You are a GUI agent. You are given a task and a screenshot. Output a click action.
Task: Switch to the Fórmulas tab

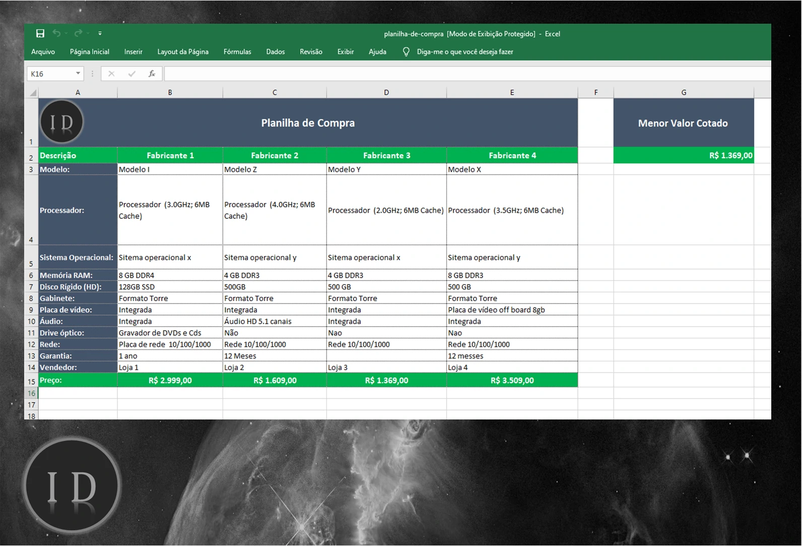[237, 52]
